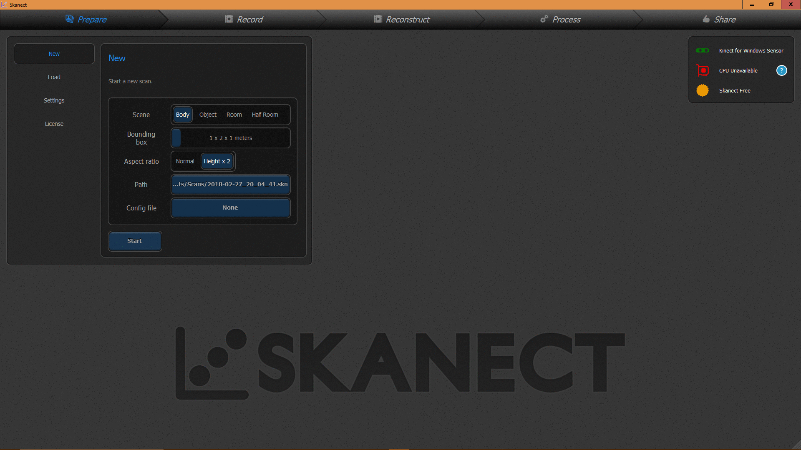Select the Height x 2 aspect ratio

217,161
